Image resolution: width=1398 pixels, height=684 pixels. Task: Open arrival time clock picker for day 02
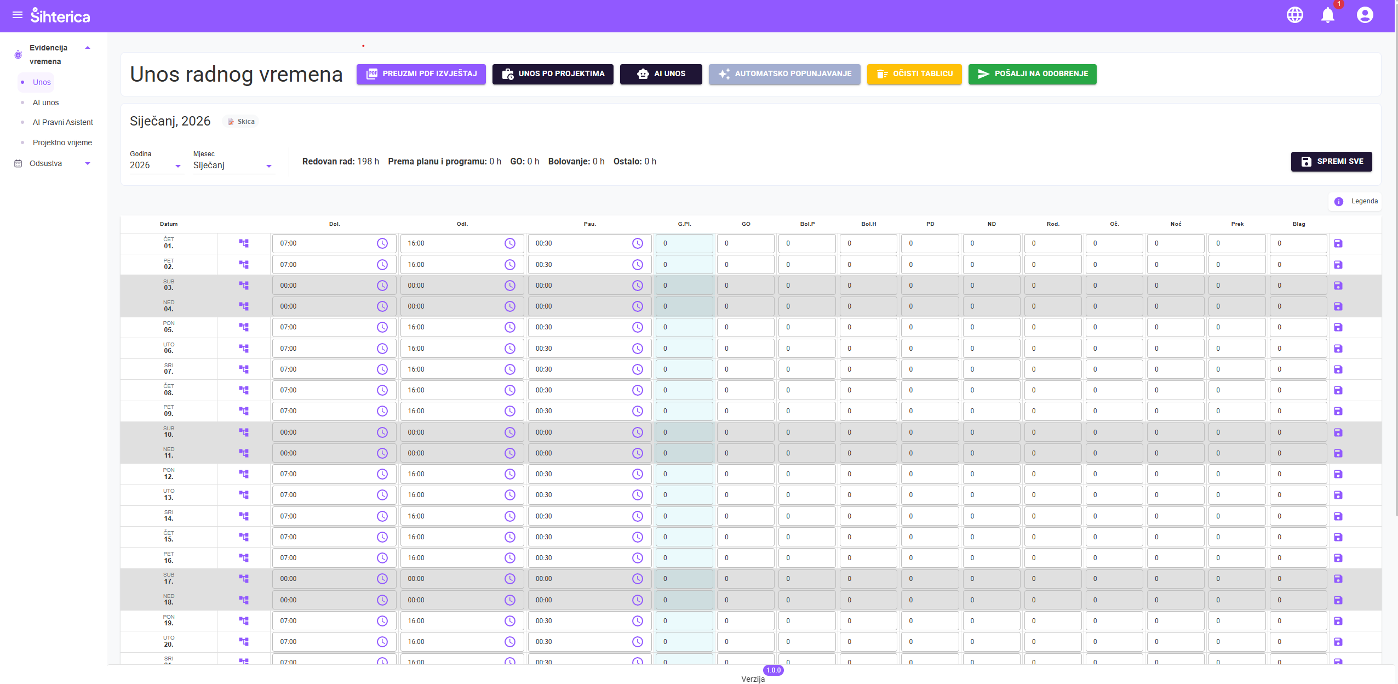click(382, 265)
